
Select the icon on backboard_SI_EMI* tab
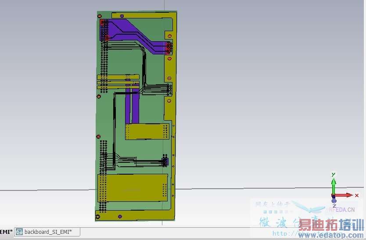click(19, 232)
